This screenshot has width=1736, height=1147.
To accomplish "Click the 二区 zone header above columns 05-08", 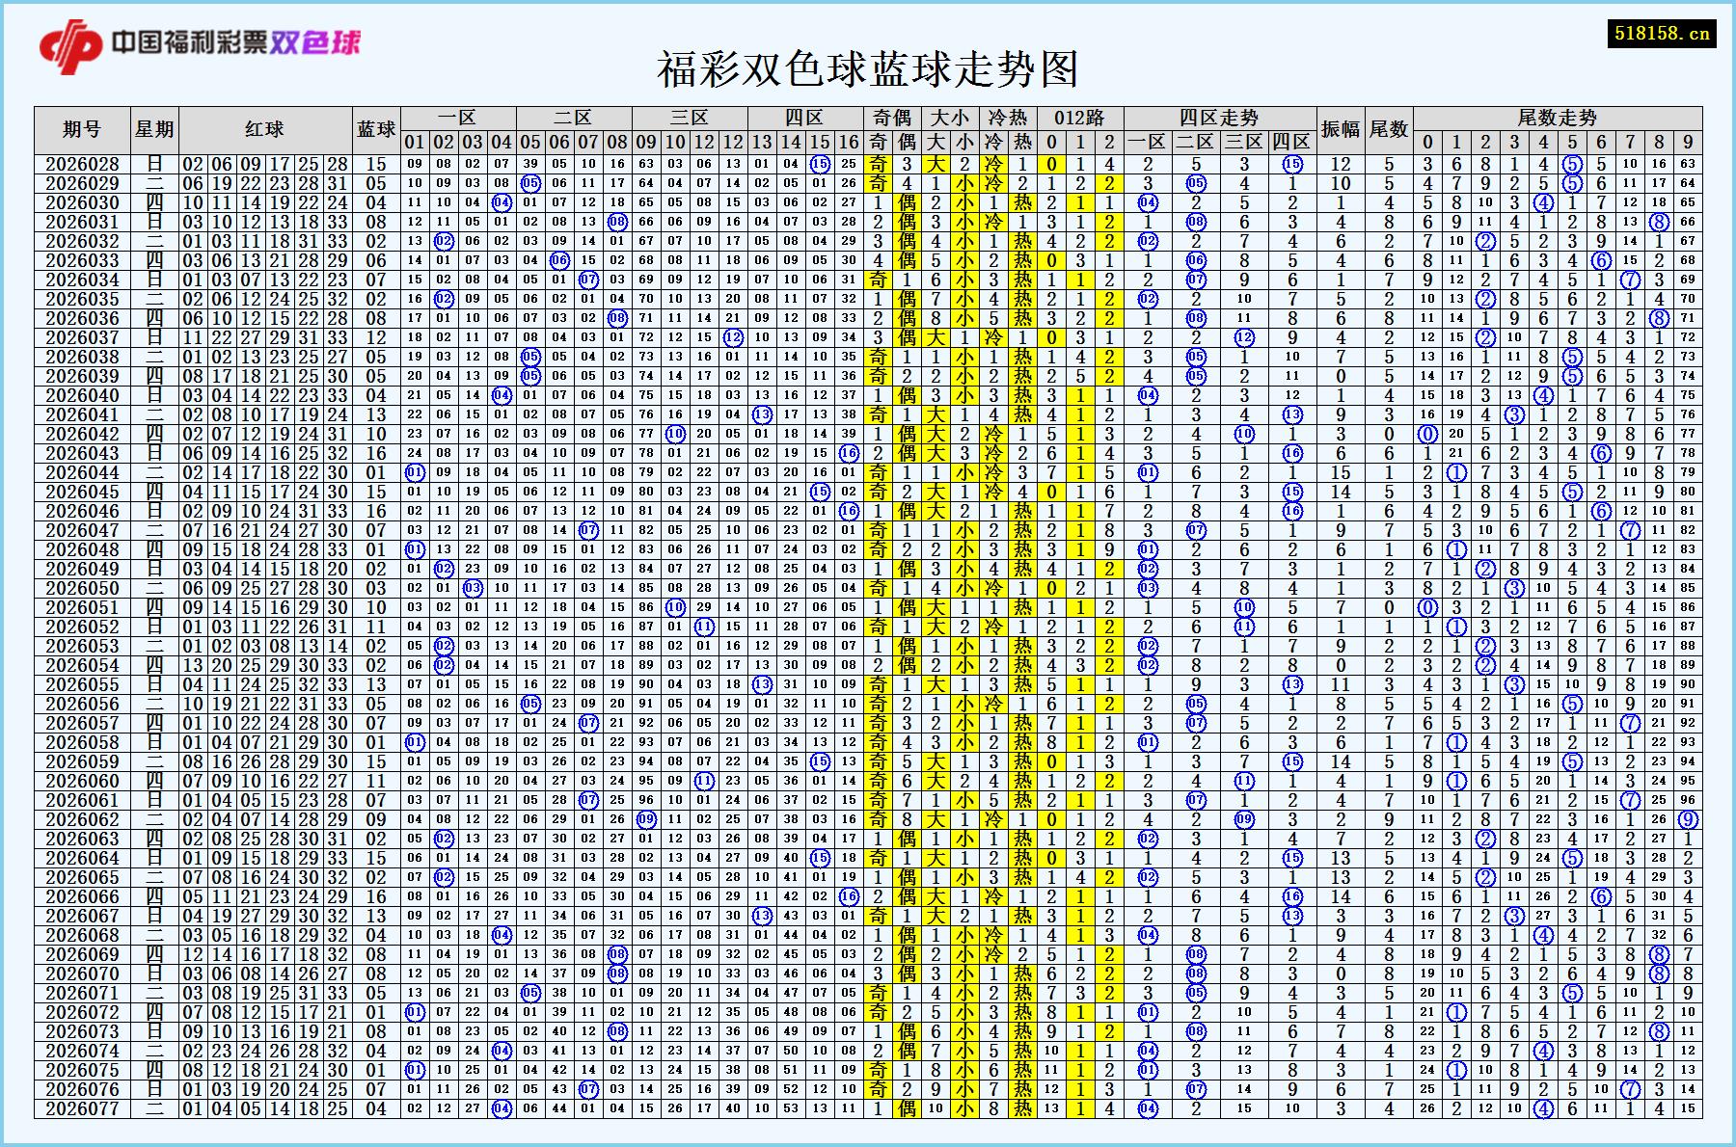I will (573, 118).
